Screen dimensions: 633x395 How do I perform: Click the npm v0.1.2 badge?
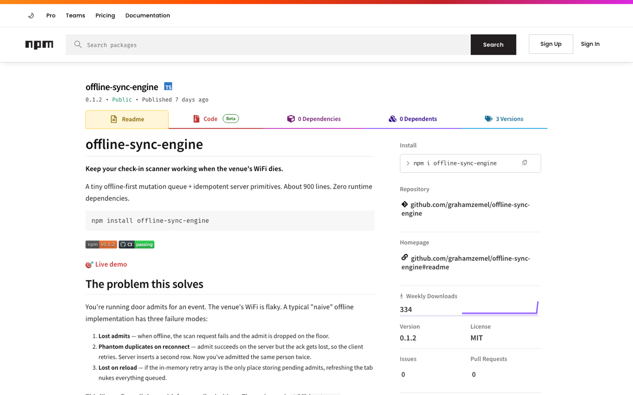(101, 244)
